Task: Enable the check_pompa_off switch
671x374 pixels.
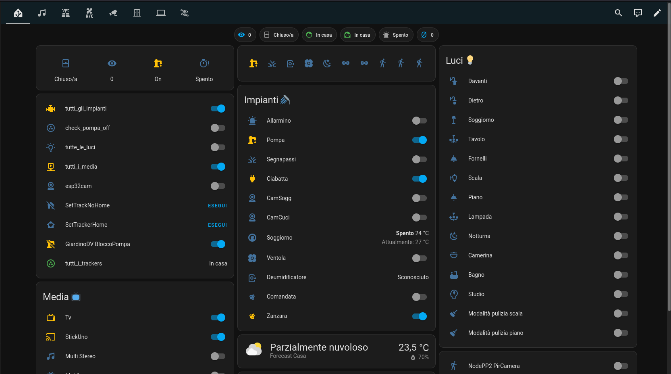Action: point(218,128)
